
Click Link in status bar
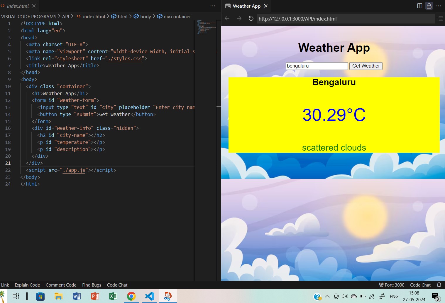coord(5,285)
